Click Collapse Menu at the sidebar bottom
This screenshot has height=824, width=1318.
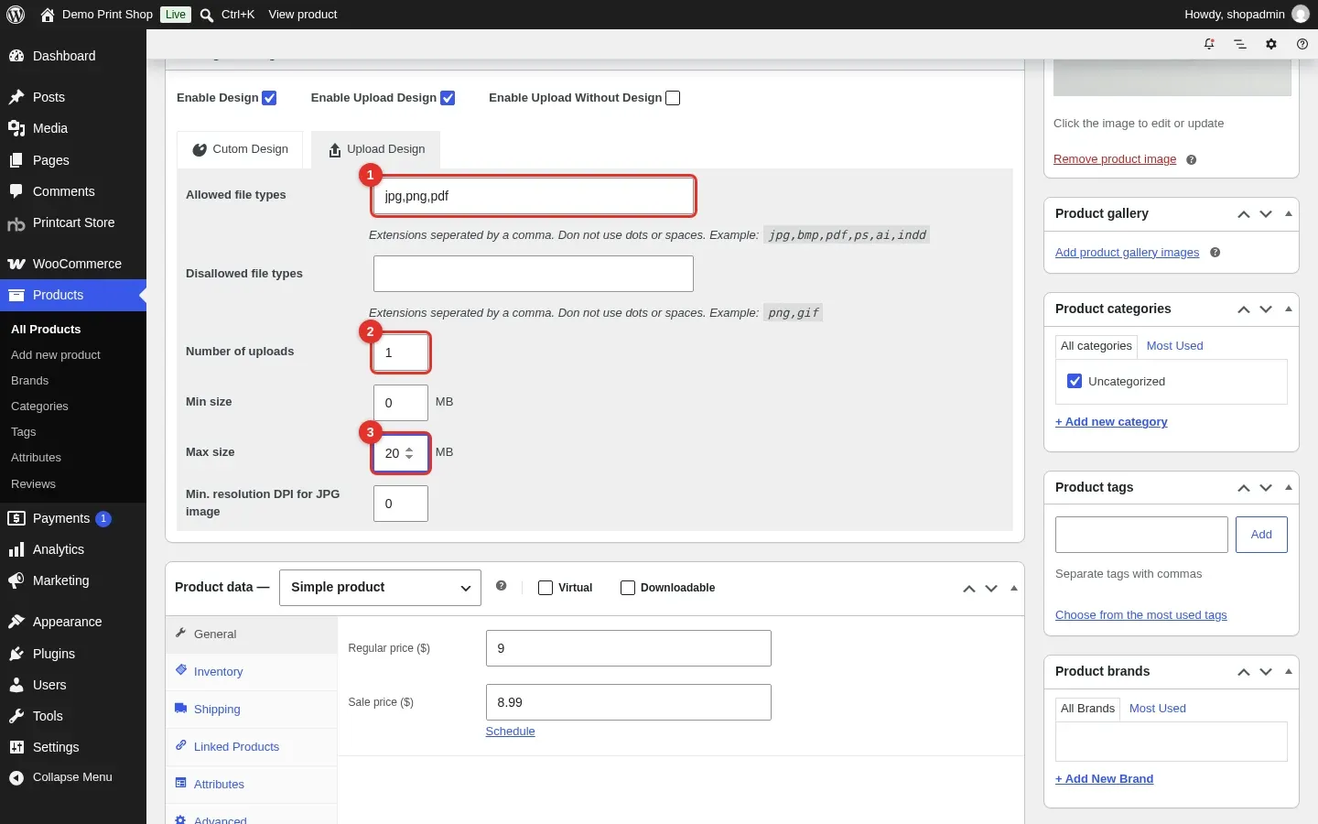tap(73, 777)
